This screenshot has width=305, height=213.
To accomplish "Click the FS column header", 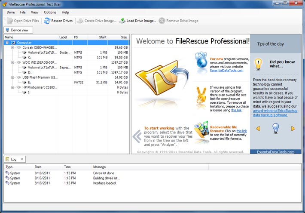I will (x=80, y=37).
